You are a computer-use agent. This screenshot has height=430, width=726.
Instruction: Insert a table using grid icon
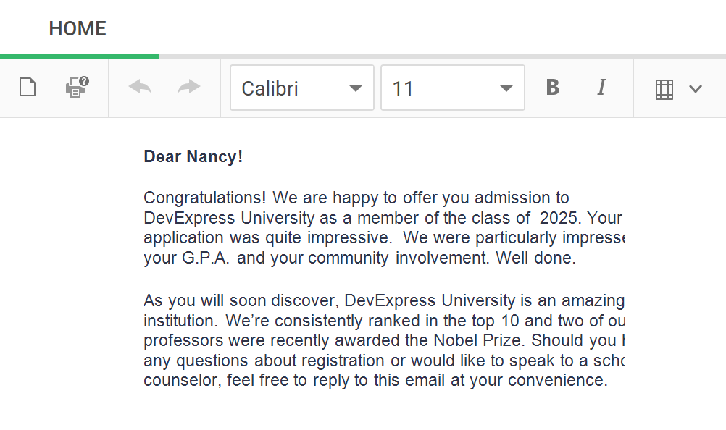664,89
